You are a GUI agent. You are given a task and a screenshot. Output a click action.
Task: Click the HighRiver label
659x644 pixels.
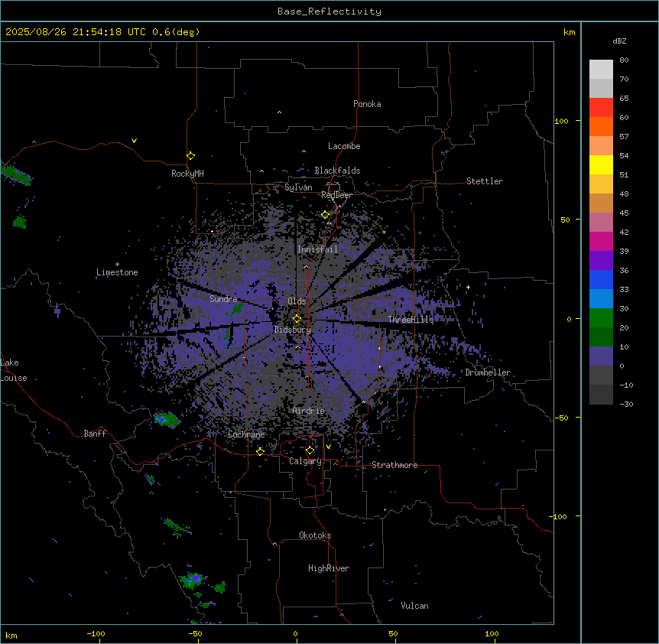click(x=329, y=568)
